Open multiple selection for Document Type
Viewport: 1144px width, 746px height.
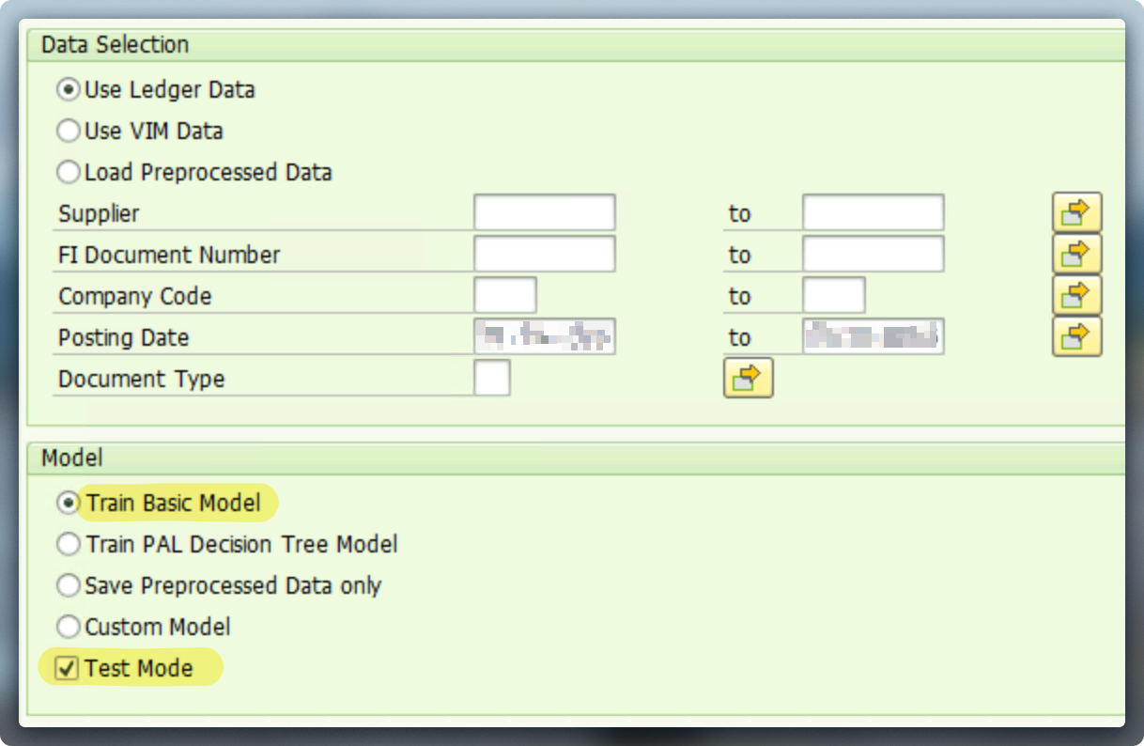pyautogui.click(x=748, y=378)
